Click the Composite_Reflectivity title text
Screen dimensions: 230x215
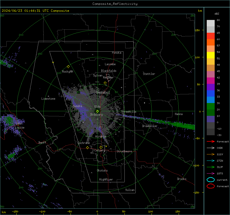coord(115,4)
